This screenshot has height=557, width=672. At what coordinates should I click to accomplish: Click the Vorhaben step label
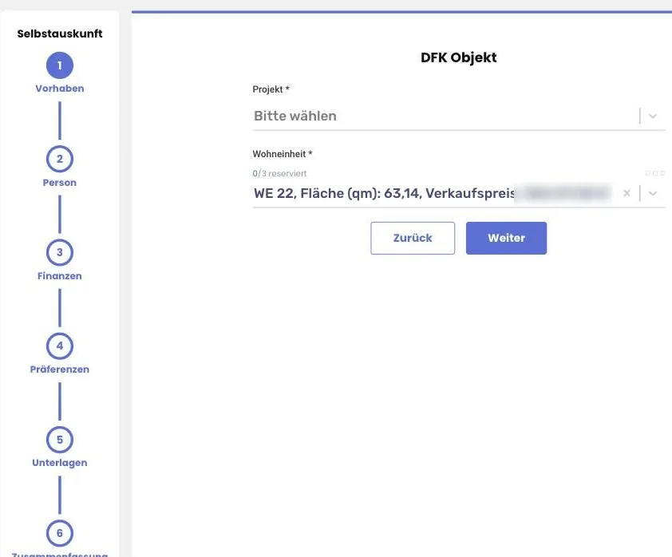point(60,89)
